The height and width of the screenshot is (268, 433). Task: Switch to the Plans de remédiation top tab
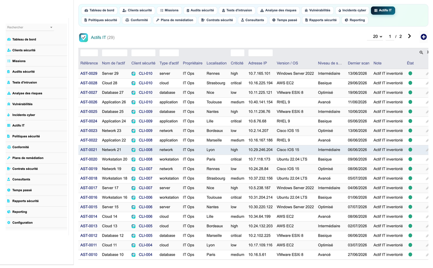coord(175,20)
